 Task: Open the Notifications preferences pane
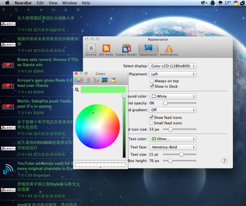169,50
